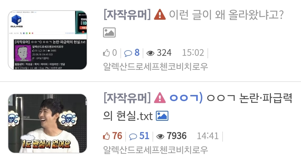The width and height of the screenshot is (301, 163).
Task: Click the eye views icon beside 324
Action: [150, 53]
